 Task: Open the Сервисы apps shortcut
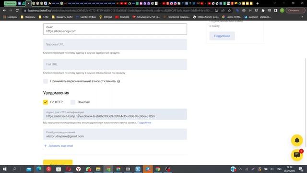pyautogui.click(x=10, y=17)
